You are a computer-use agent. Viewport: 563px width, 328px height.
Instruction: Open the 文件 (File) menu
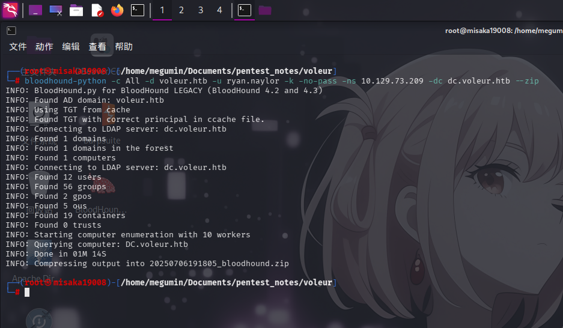pyautogui.click(x=18, y=47)
